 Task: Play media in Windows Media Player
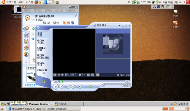coord(56,87)
